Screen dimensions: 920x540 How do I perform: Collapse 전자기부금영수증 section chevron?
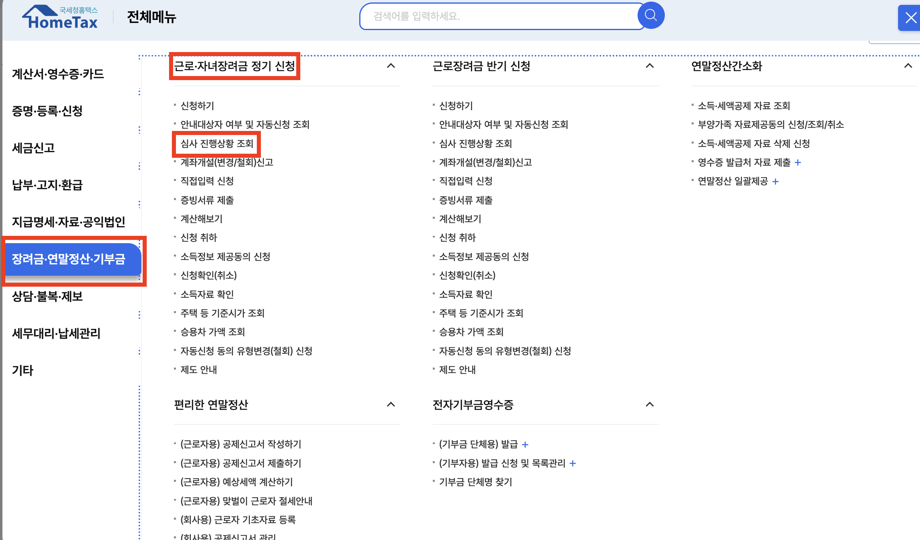click(x=650, y=405)
